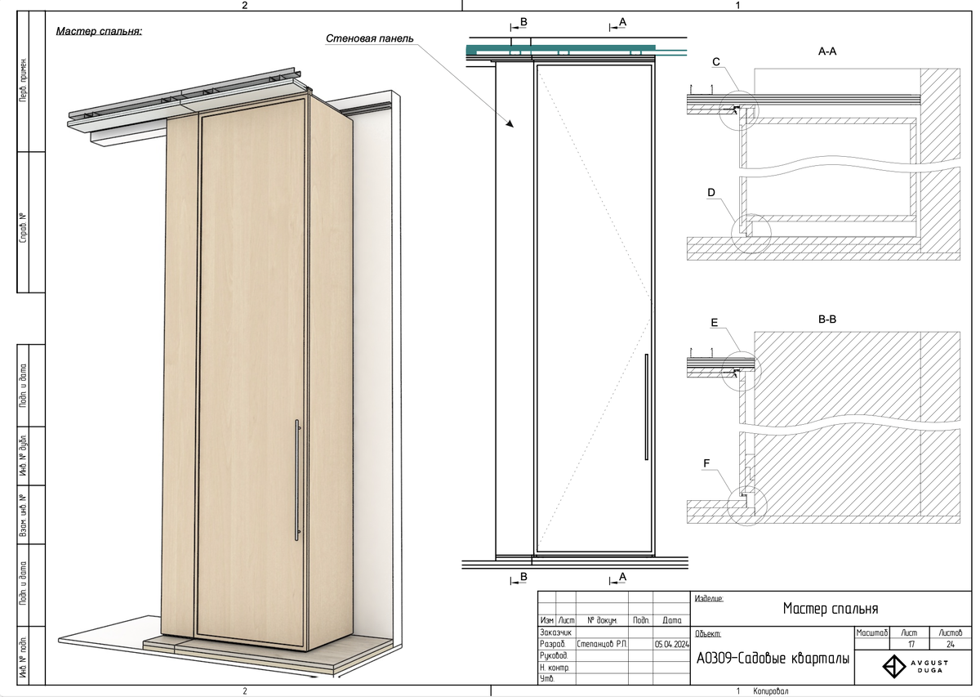The height and width of the screenshot is (697, 980).
Task: Select the teal ceiling track in elevation
Action: point(560,50)
